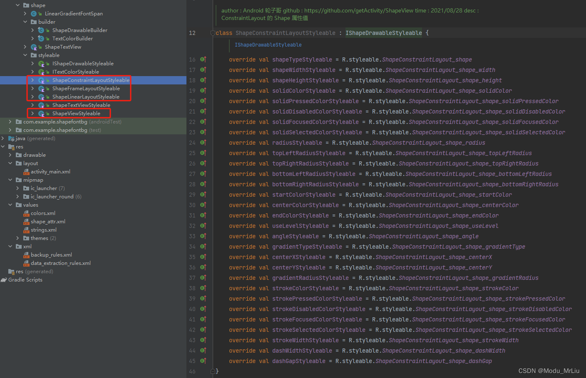The height and width of the screenshot is (378, 586).
Task: Open the GitHub ShapeView link in comment
Action: pyautogui.click(x=359, y=10)
